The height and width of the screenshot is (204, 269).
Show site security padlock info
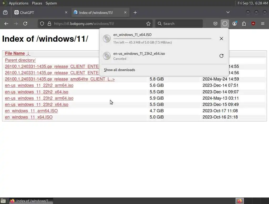[49, 24]
